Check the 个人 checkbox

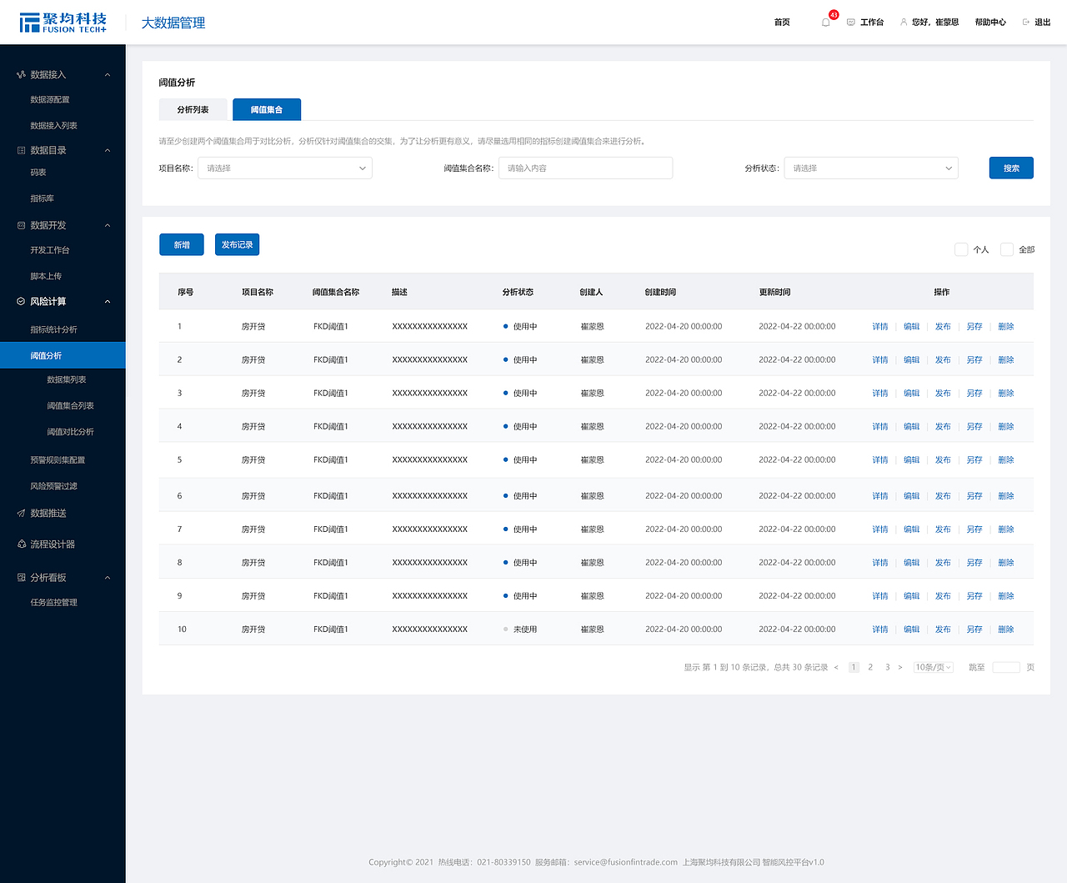[961, 249]
